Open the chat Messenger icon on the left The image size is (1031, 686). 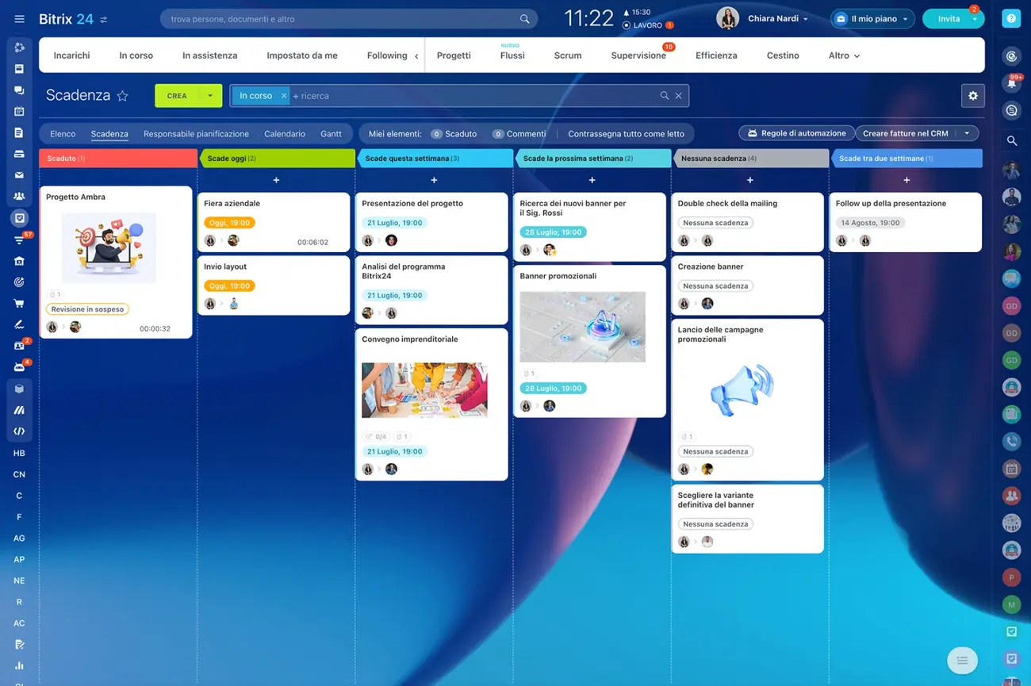[19, 90]
